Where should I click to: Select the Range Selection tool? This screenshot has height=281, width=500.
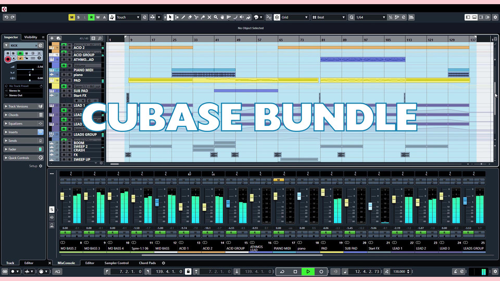click(x=177, y=17)
